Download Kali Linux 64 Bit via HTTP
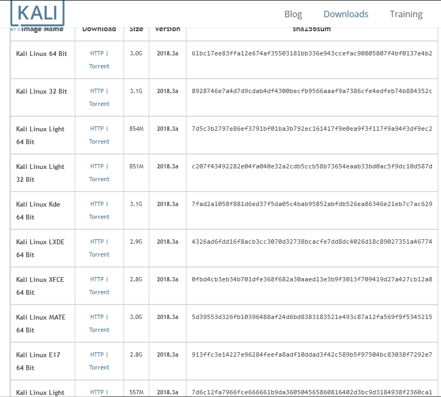Viewport: 441px width, 397px height. click(97, 53)
